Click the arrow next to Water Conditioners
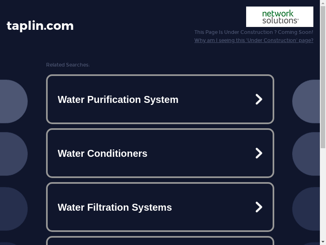The height and width of the screenshot is (245, 326). [259, 153]
